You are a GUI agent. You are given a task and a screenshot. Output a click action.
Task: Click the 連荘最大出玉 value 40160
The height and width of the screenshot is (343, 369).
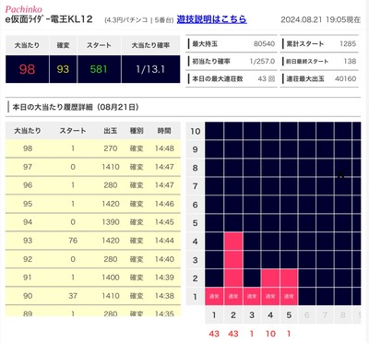(x=346, y=78)
